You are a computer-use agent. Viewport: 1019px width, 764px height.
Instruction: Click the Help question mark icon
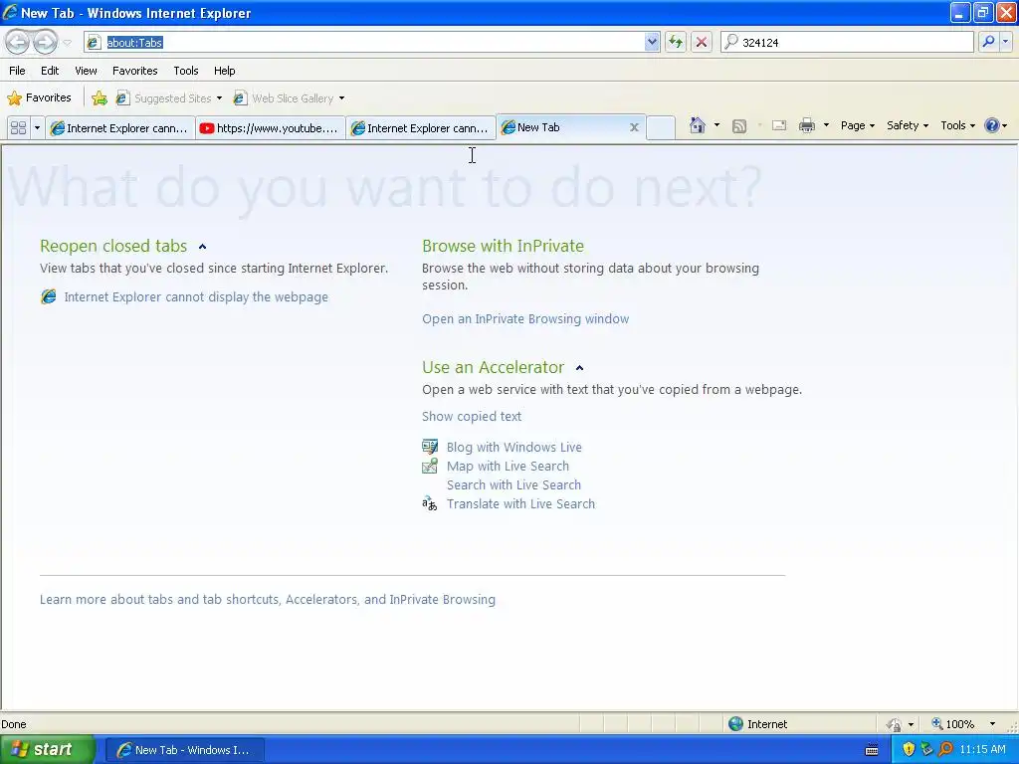[x=992, y=126]
